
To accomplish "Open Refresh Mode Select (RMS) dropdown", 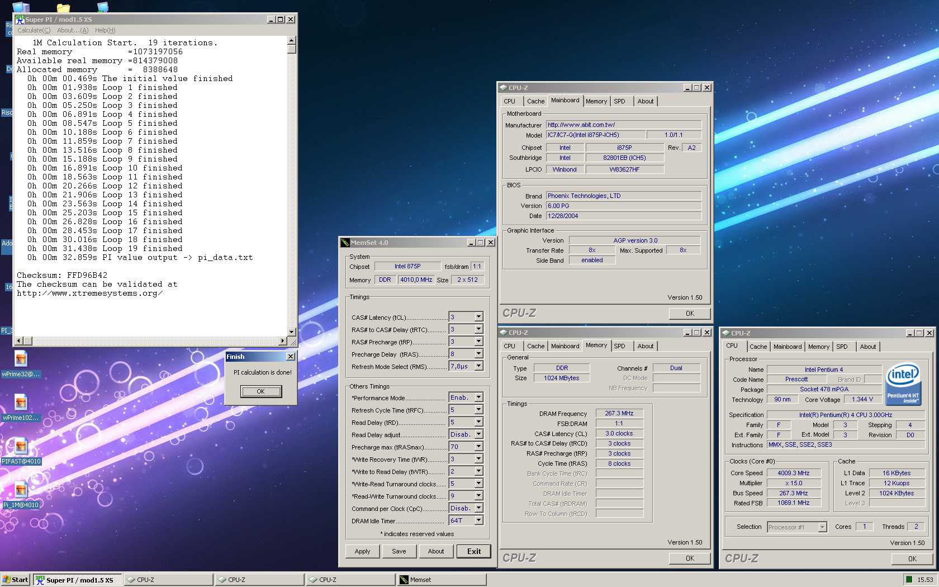I will click(478, 366).
